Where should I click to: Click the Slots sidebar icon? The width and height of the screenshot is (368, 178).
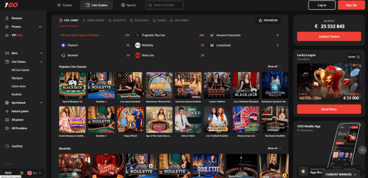(x=7, y=53)
